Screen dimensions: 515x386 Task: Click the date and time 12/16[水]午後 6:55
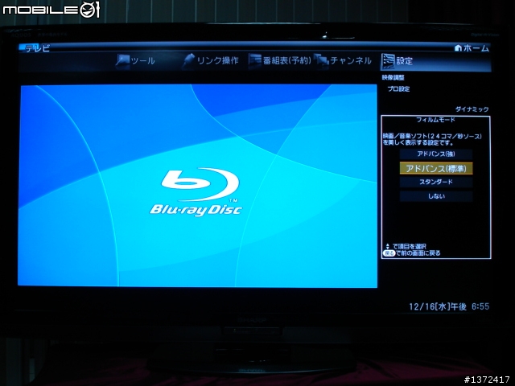pos(449,306)
